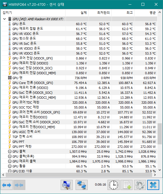Screen dimensions: 163x194
Task: Click the lightning icon for GPU 코어 TDC 제한
Action: tap(9, 102)
